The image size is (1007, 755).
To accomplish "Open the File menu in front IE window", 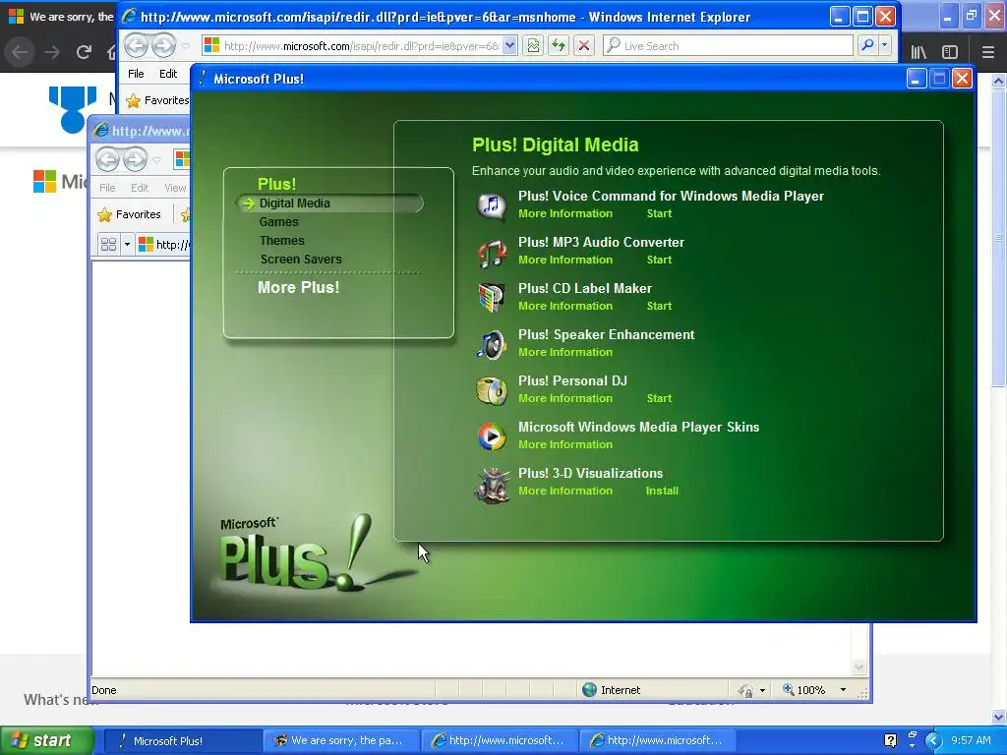I will (136, 74).
